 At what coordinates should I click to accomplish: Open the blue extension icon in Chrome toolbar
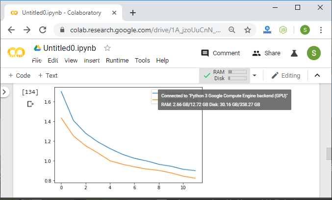(x=267, y=30)
